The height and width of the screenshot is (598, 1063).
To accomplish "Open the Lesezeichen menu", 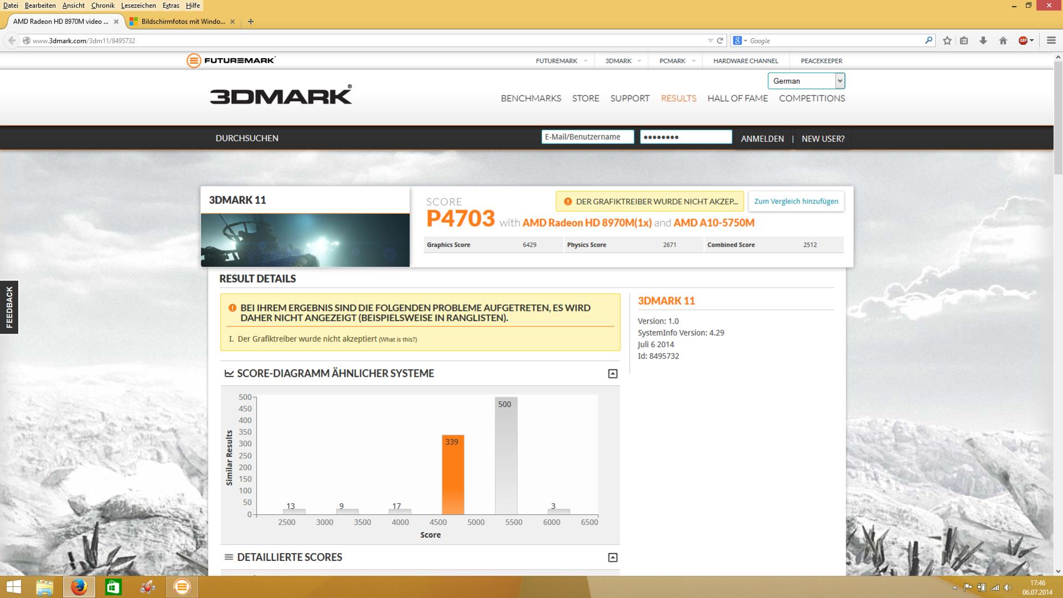I will tap(138, 5).
